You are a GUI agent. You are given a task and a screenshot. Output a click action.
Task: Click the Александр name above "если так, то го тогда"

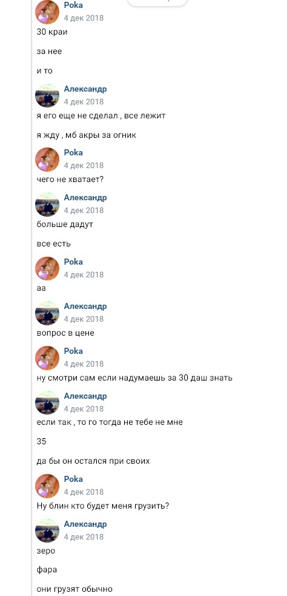[85, 396]
